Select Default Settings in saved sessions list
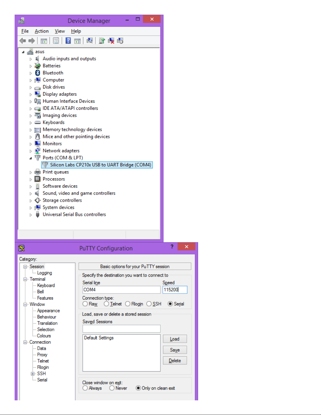 [x=99, y=338]
